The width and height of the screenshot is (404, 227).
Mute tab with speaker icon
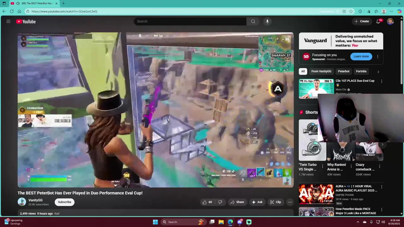pyautogui.click(x=18, y=3)
